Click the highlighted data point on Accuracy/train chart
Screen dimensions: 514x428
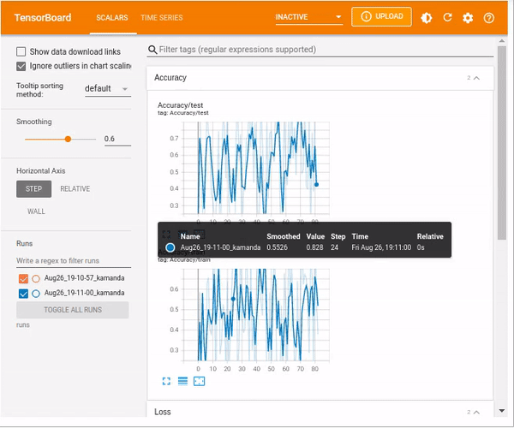click(x=233, y=299)
